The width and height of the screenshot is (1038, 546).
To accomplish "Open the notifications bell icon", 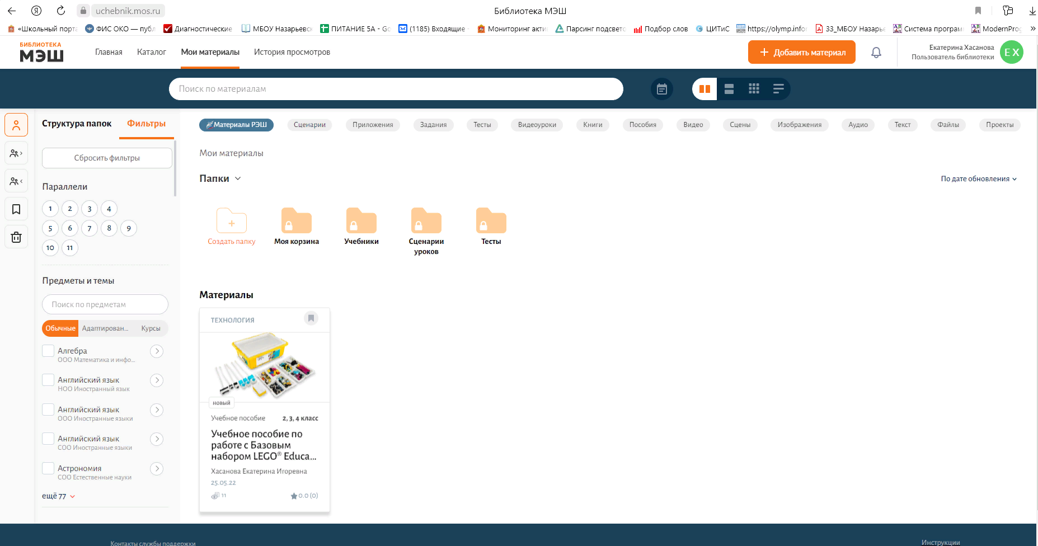I will click(876, 53).
